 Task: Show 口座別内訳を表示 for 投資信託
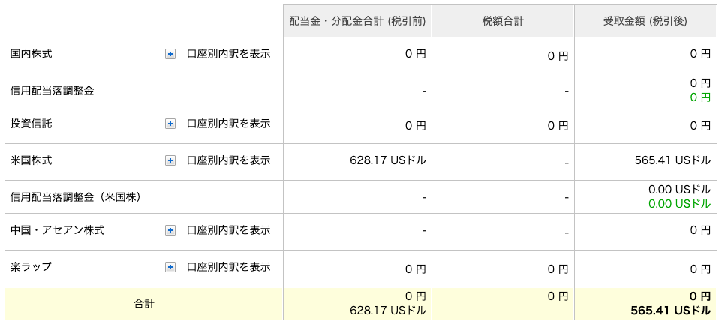(x=228, y=124)
